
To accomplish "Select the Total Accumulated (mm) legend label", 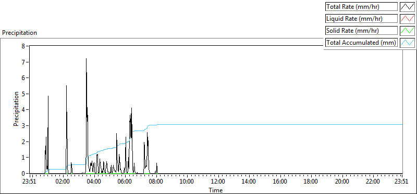I will (x=361, y=42).
